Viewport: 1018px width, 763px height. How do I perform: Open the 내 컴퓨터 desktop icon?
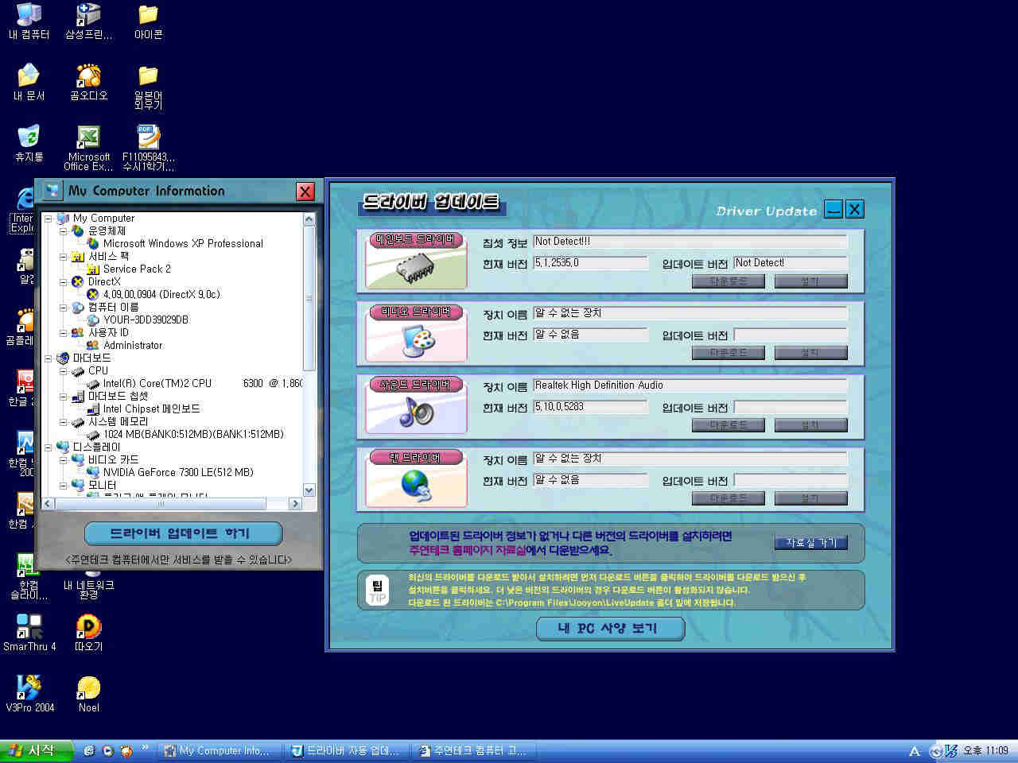pyautogui.click(x=29, y=21)
